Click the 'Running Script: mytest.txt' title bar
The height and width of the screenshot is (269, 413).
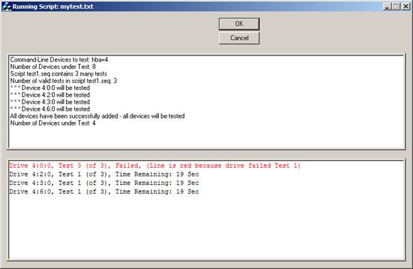165,6
